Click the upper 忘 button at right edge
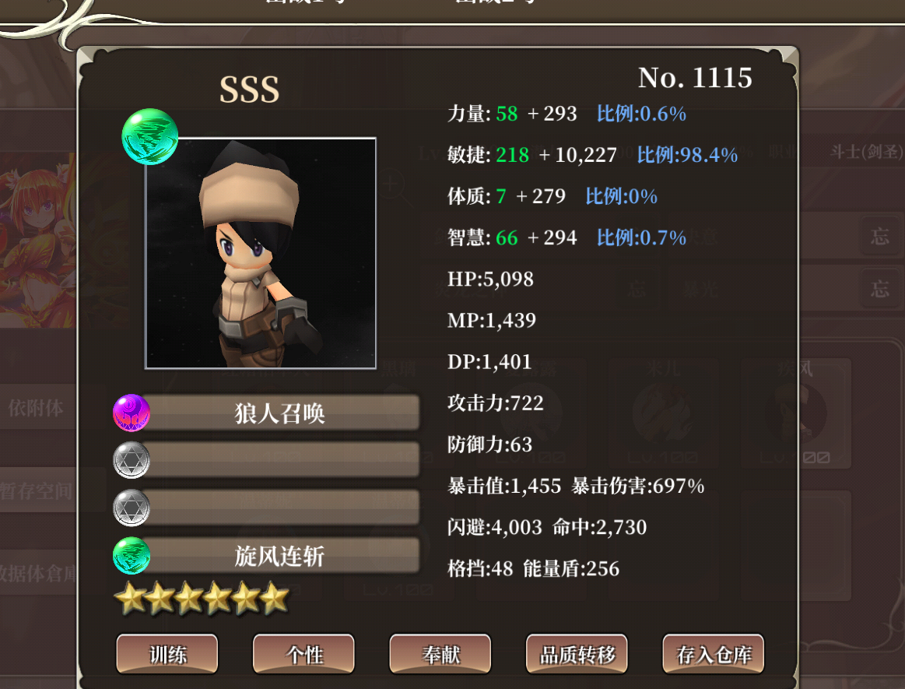Viewport: 905px width, 689px height. (x=879, y=236)
